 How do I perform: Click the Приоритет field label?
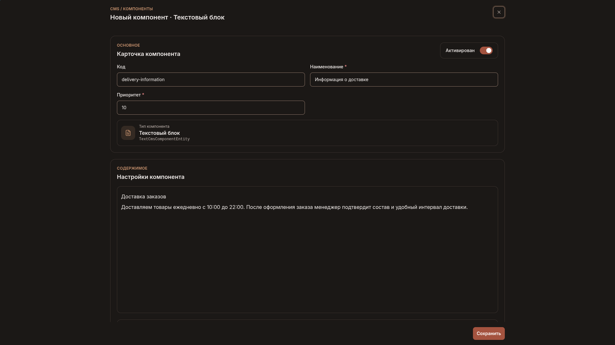click(x=129, y=95)
